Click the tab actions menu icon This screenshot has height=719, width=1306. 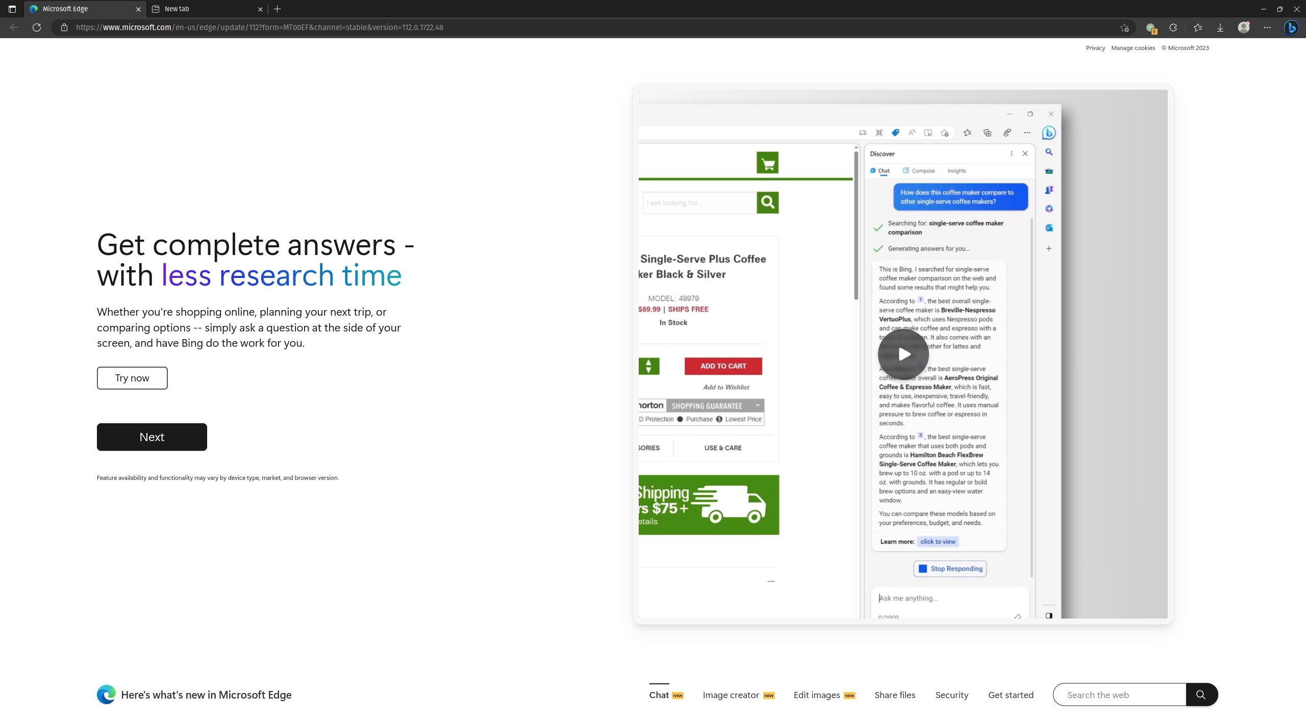coord(12,9)
